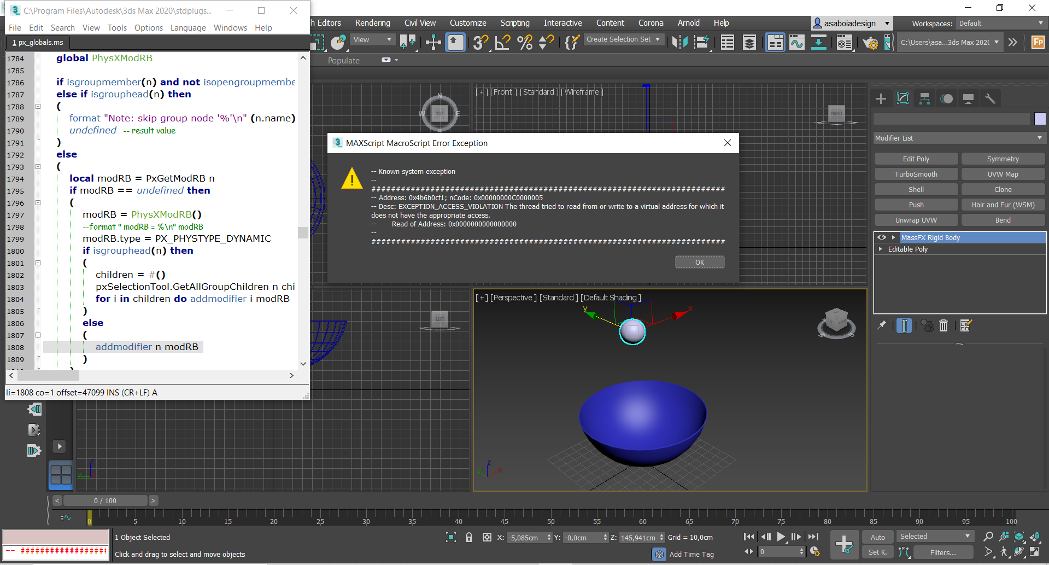Open Curve Editor icon
Viewport: 1049px width, 565px height.
coord(797,42)
